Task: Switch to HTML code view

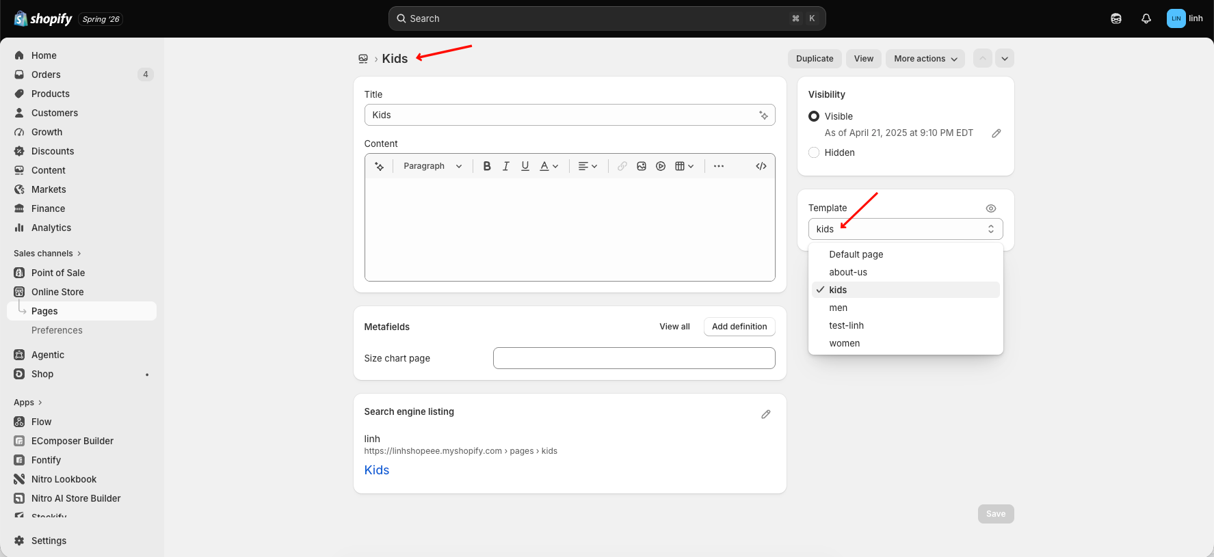Action: pyautogui.click(x=761, y=166)
